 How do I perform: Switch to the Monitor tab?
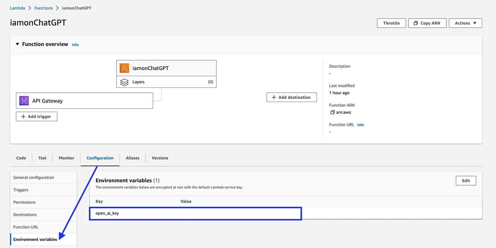(67, 158)
